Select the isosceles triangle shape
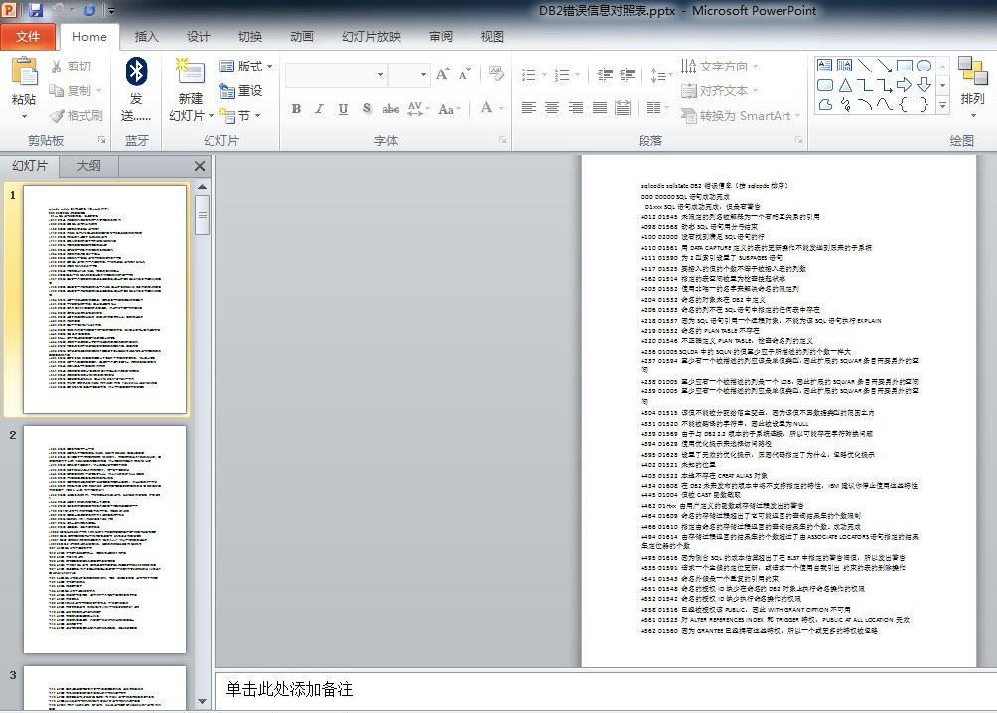997x713 pixels. click(845, 85)
